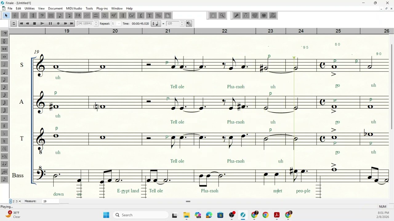394x221 pixels.
Task: Toggle the quarter note in Simple Entry palette
Action: coord(4,72)
